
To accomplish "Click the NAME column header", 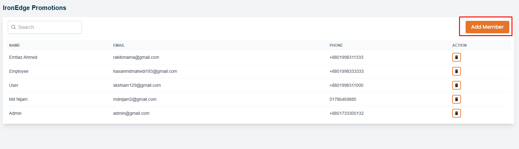I will pos(15,45).
